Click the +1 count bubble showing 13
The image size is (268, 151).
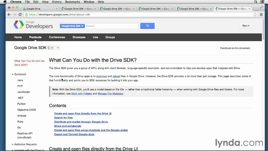click(x=58, y=48)
